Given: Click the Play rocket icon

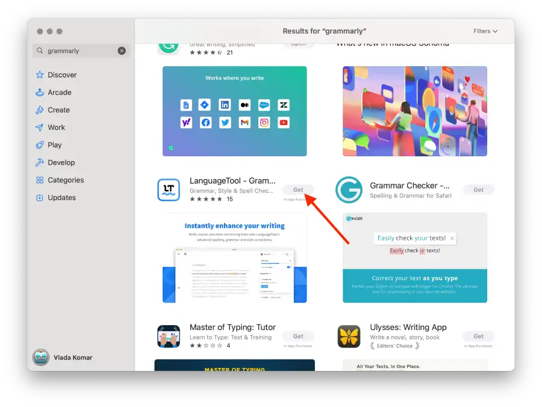Looking at the screenshot, I should pyautogui.click(x=40, y=145).
